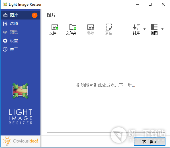Click the sort (排序) icon
This screenshot has width=170, height=148.
click(x=136, y=27)
